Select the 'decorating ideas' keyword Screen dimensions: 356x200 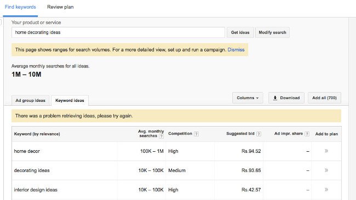click(x=32, y=170)
